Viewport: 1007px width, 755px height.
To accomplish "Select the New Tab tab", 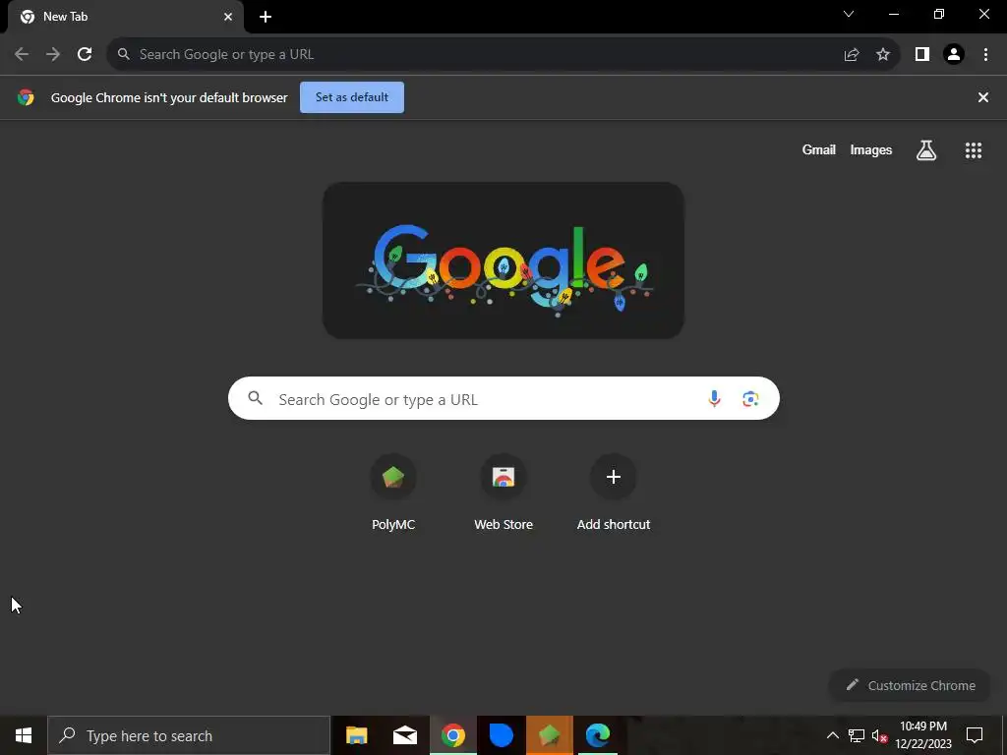I will 126,17.
